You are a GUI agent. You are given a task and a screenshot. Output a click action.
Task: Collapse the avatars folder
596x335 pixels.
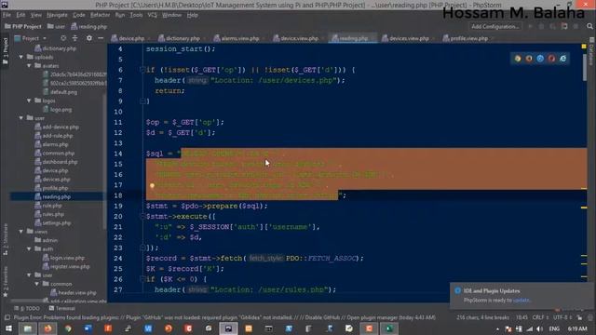29,66
